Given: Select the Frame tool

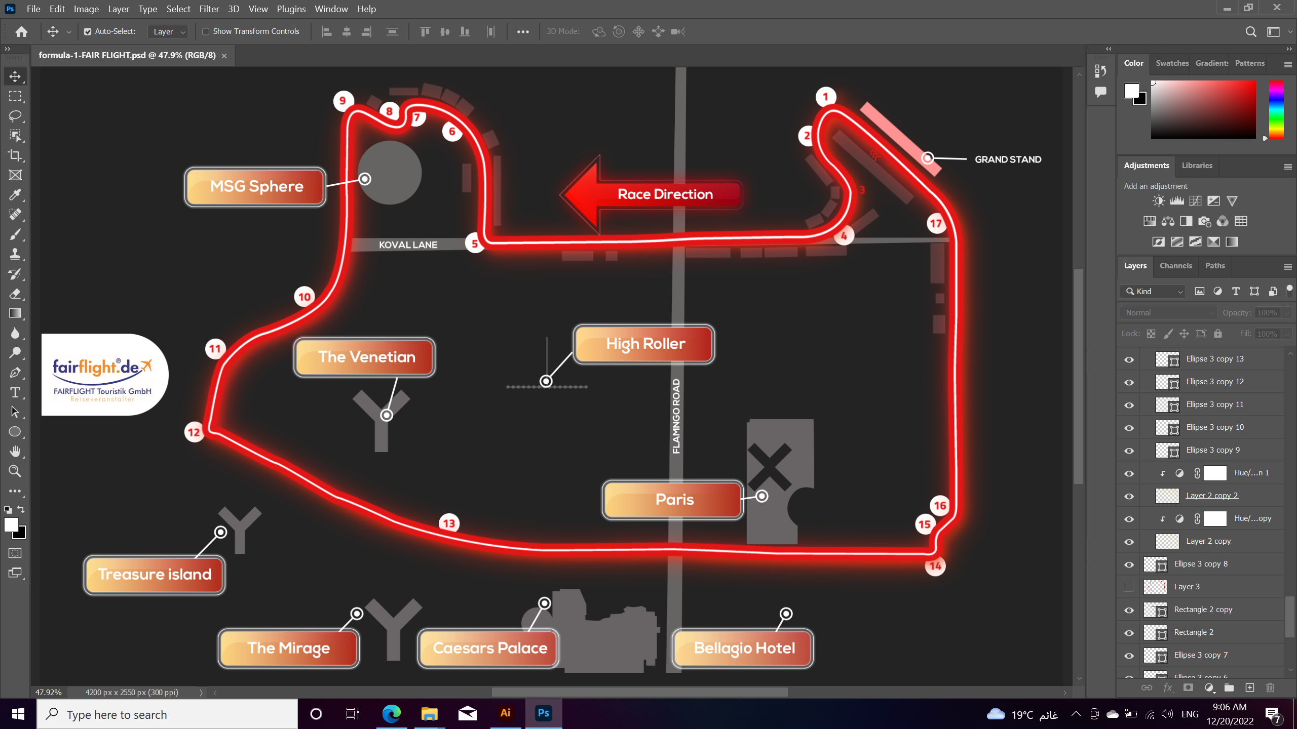Looking at the screenshot, I should pos(15,175).
